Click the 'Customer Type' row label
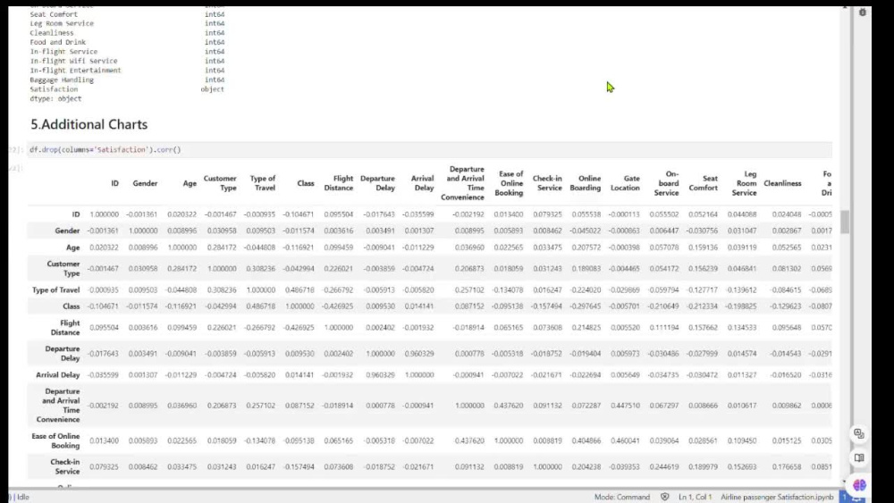 point(63,269)
